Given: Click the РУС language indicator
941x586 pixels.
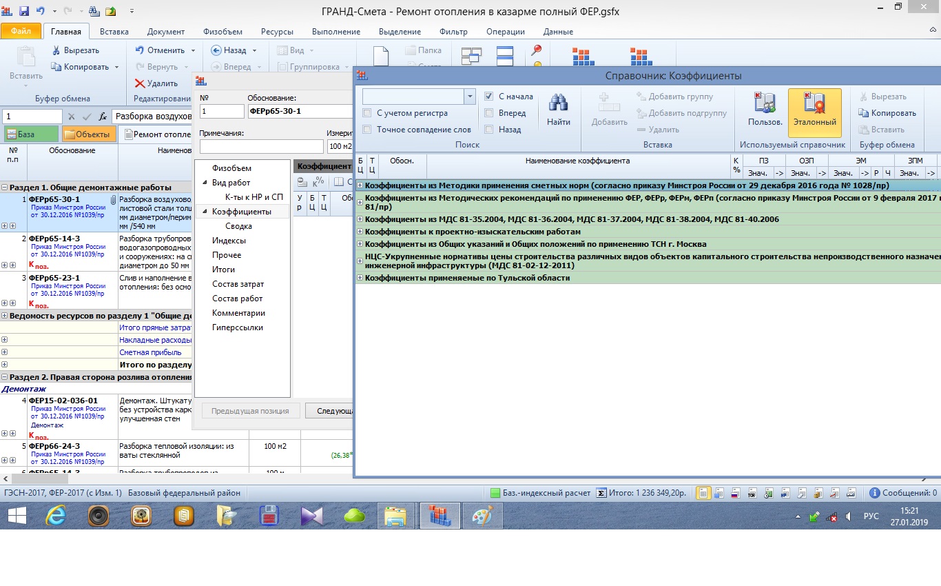Looking at the screenshot, I should 871,516.
